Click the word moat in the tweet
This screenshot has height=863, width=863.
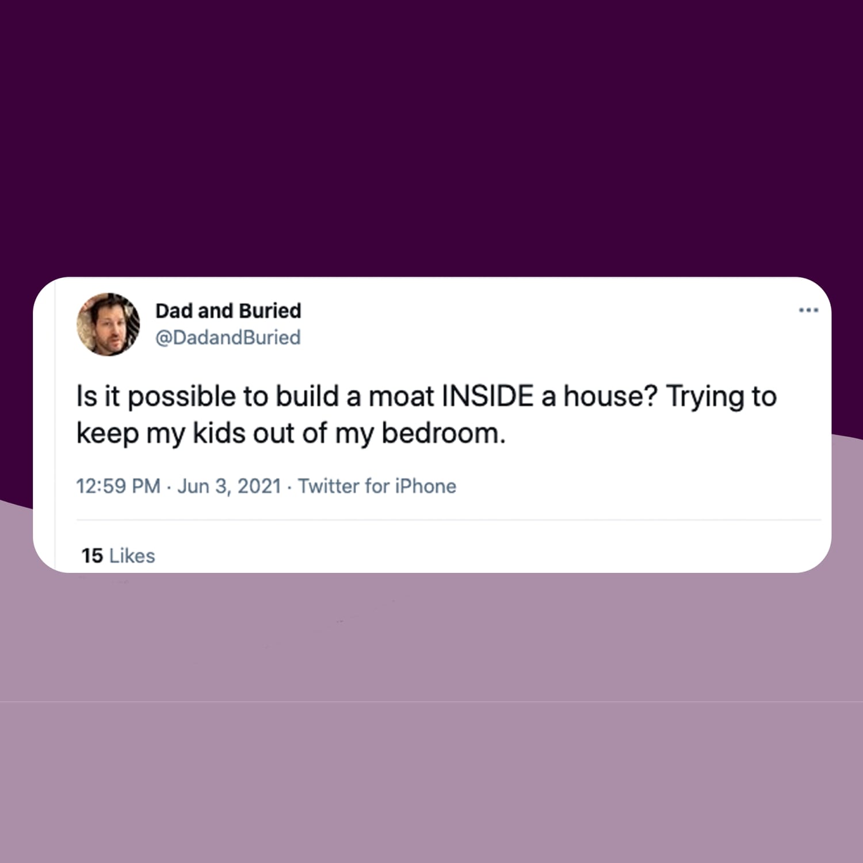pyautogui.click(x=400, y=396)
